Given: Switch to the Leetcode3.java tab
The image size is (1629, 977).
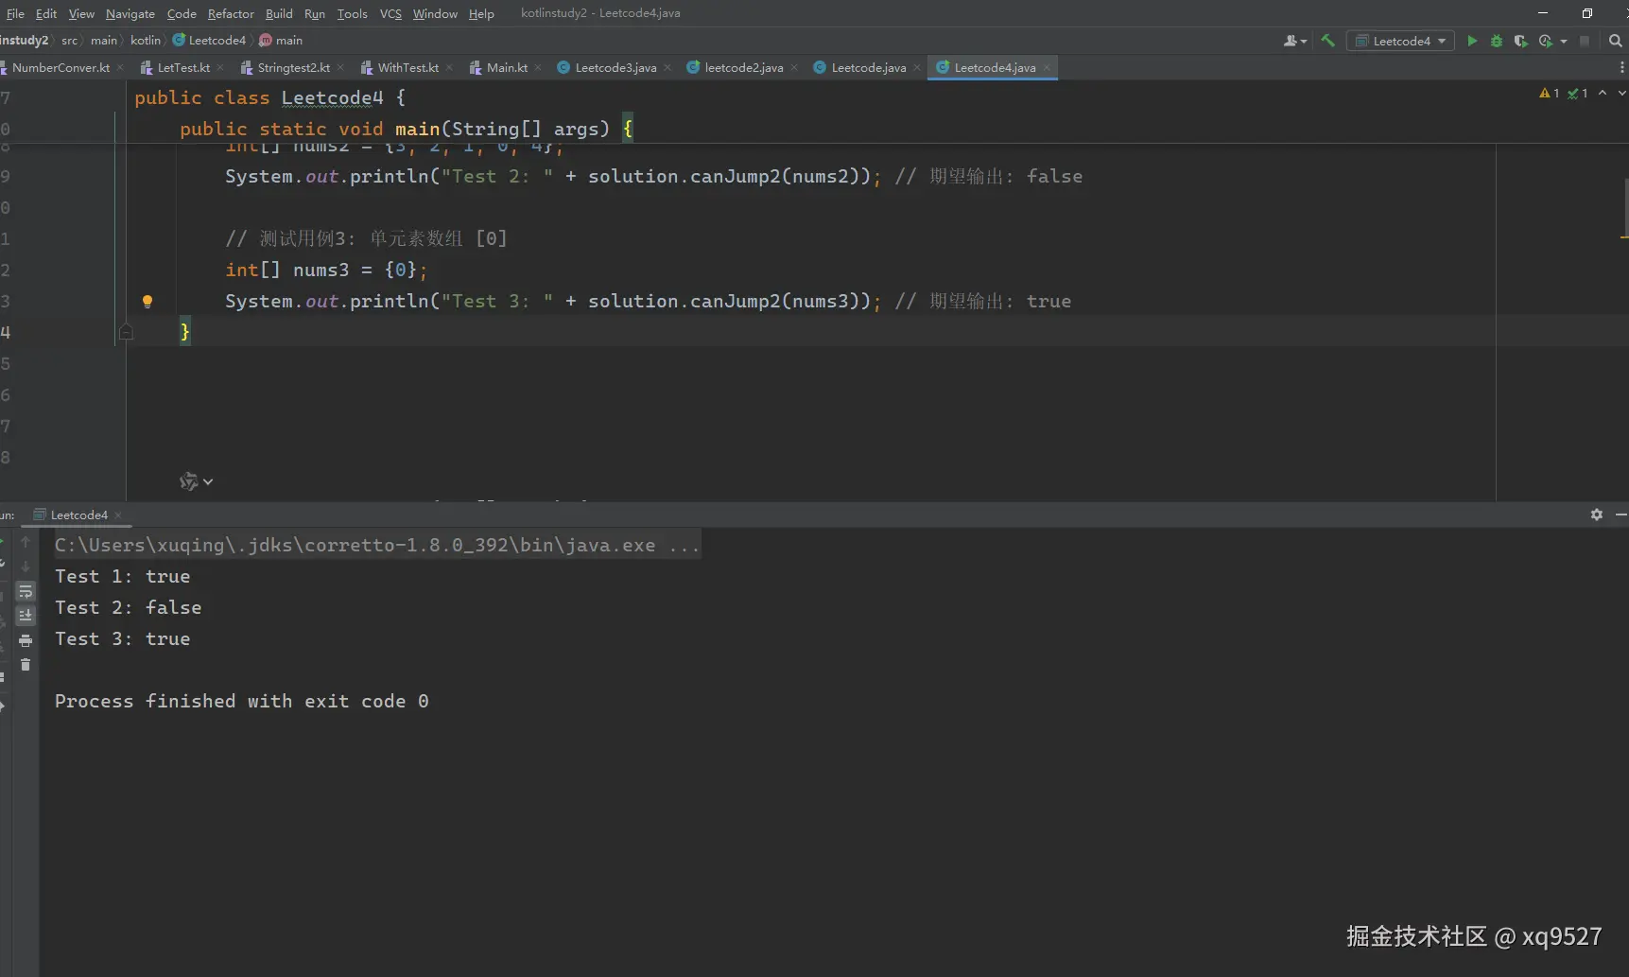Looking at the screenshot, I should point(615,67).
